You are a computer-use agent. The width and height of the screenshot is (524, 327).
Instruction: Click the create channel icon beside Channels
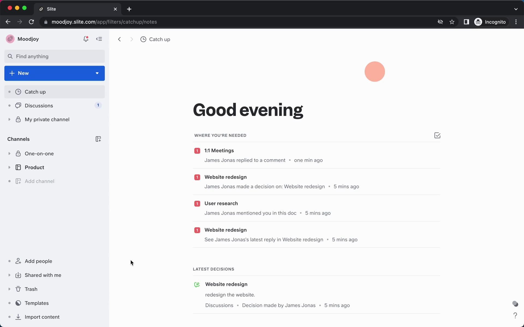coord(98,139)
